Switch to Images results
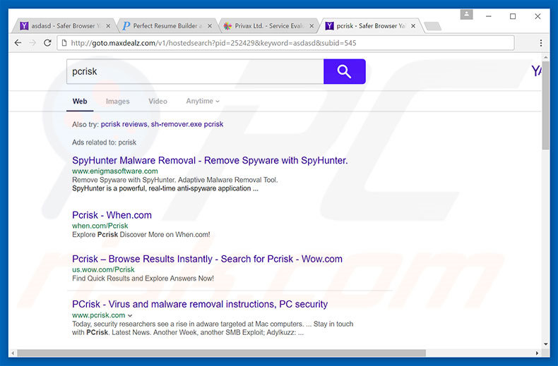The image size is (558, 366). tap(117, 102)
